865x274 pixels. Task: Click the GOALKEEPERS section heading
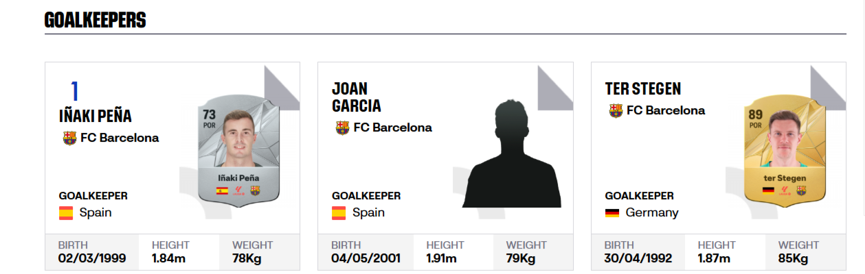point(95,20)
